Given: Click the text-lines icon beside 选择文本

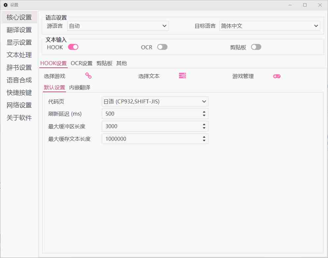Looking at the screenshot, I should tap(182, 76).
